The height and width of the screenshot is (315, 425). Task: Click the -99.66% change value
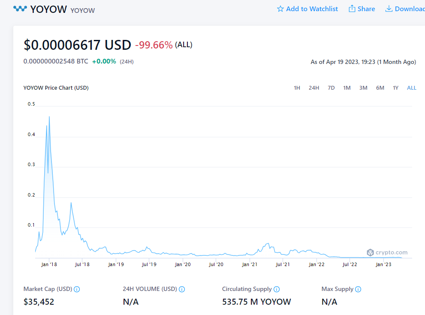pyautogui.click(x=154, y=45)
